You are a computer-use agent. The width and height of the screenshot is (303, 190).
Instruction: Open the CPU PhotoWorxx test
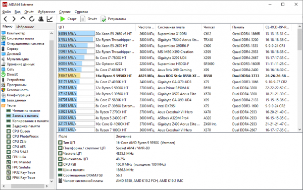(25, 137)
